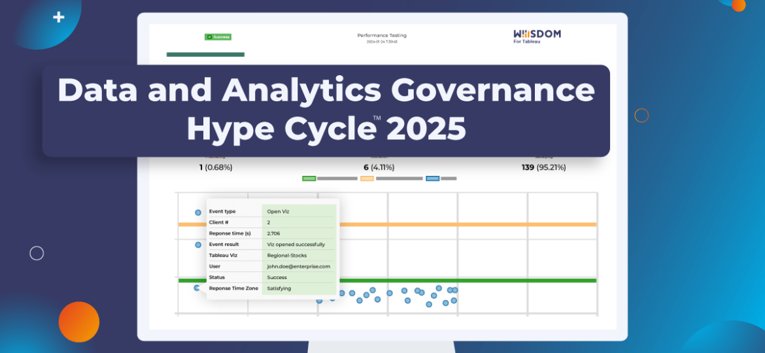
Task: Click the 'Event result' tooltip label
Action: 224,244
